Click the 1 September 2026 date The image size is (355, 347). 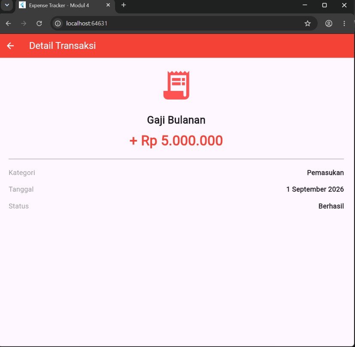(x=315, y=189)
